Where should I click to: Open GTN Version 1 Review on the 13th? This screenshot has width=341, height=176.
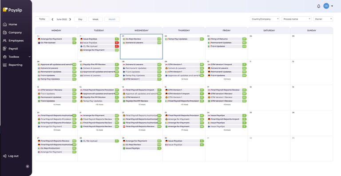point(56,90)
